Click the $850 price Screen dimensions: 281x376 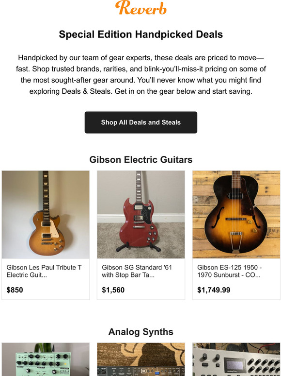15,290
